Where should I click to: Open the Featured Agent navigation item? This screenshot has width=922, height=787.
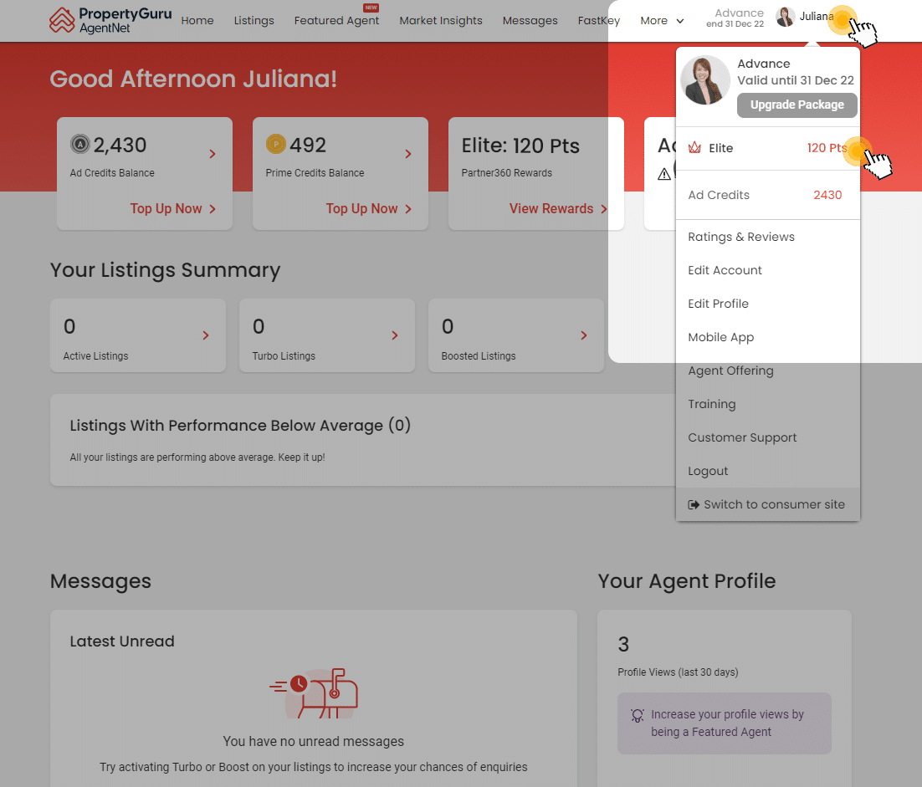337,21
